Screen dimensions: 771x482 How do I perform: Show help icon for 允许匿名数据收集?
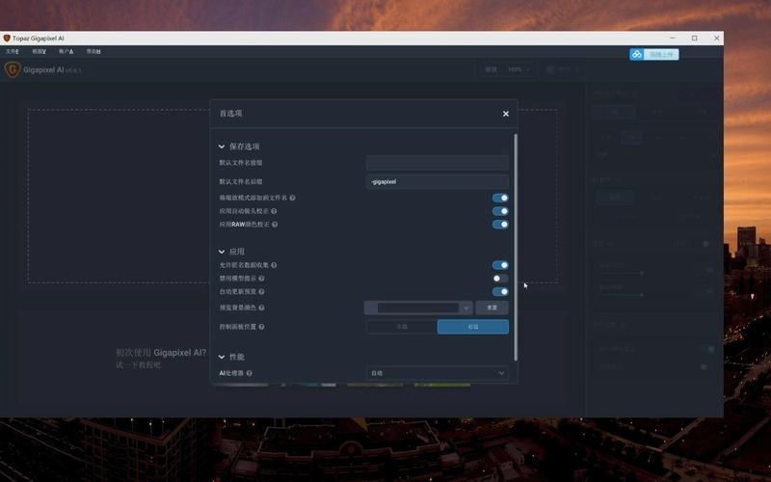pos(274,265)
